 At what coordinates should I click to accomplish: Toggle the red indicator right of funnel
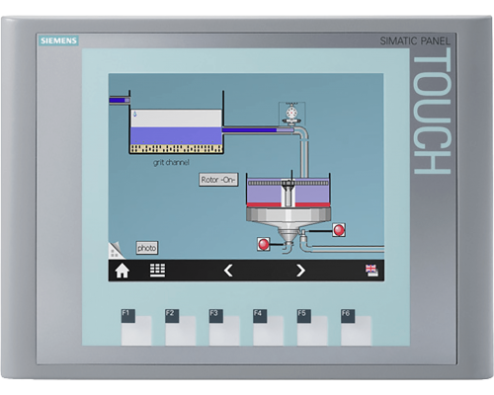pyautogui.click(x=339, y=230)
